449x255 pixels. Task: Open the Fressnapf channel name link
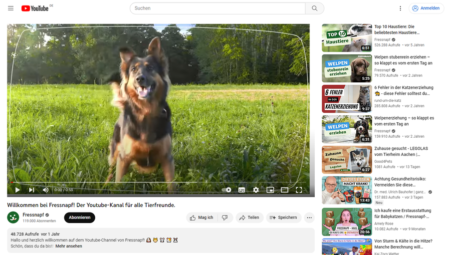[33, 215]
